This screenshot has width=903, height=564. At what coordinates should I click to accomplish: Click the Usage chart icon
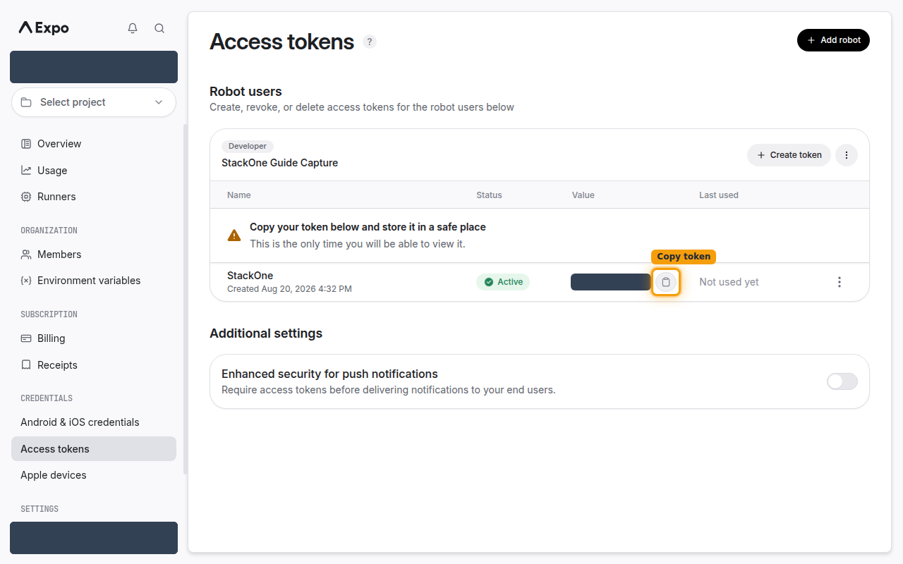click(26, 171)
